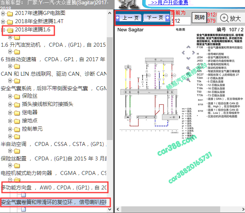Click the diagram horizontal scrollbar left arrow

click(118, 209)
